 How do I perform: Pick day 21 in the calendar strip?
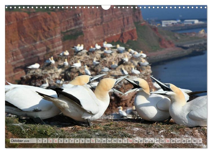[x=146, y=141]
